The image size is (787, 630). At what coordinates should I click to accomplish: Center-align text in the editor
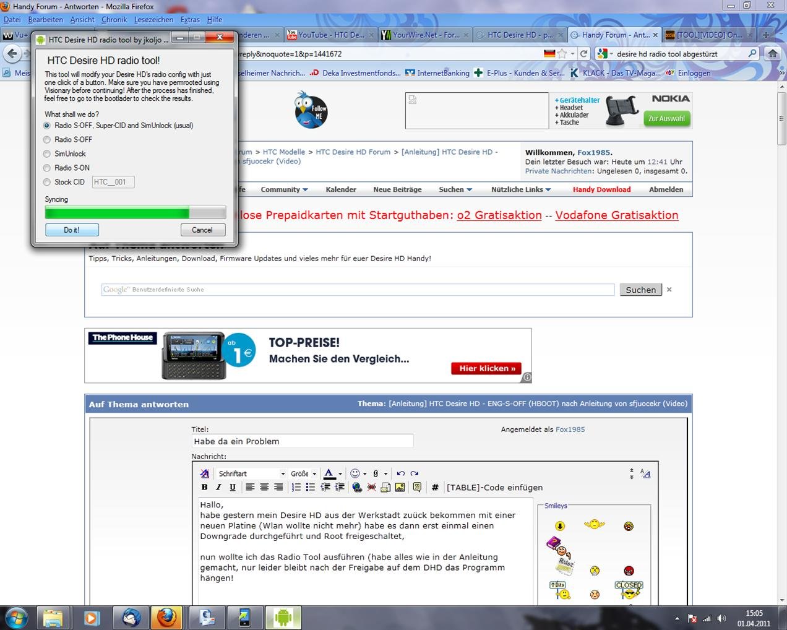(x=264, y=488)
